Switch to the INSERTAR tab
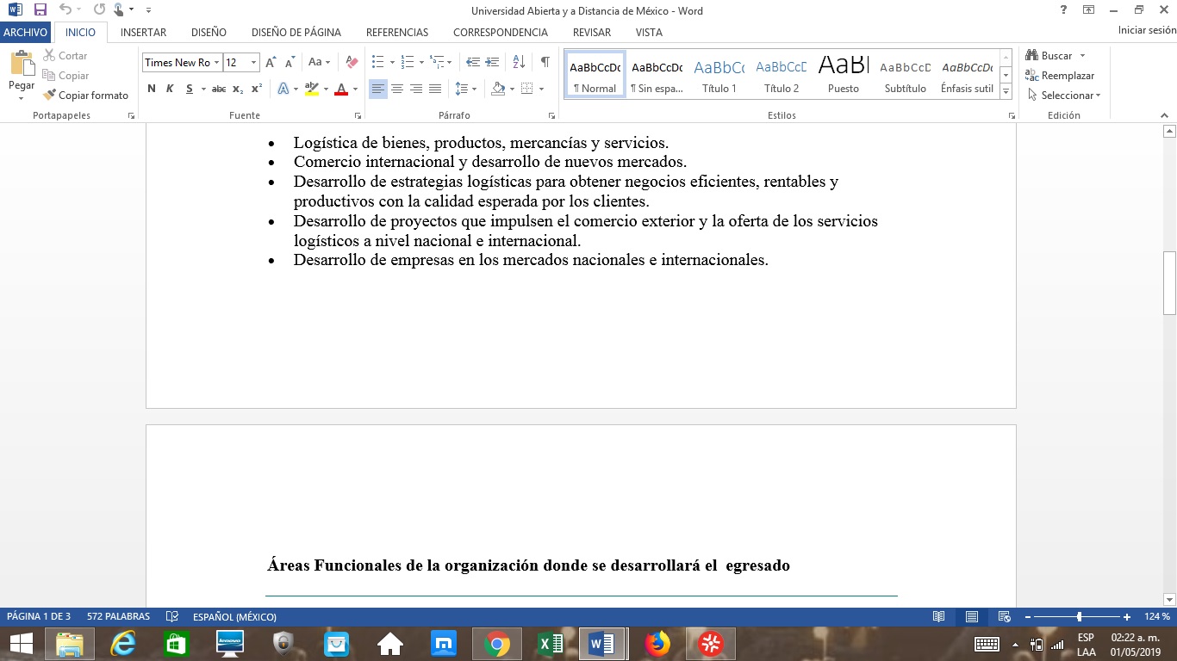 (144, 32)
